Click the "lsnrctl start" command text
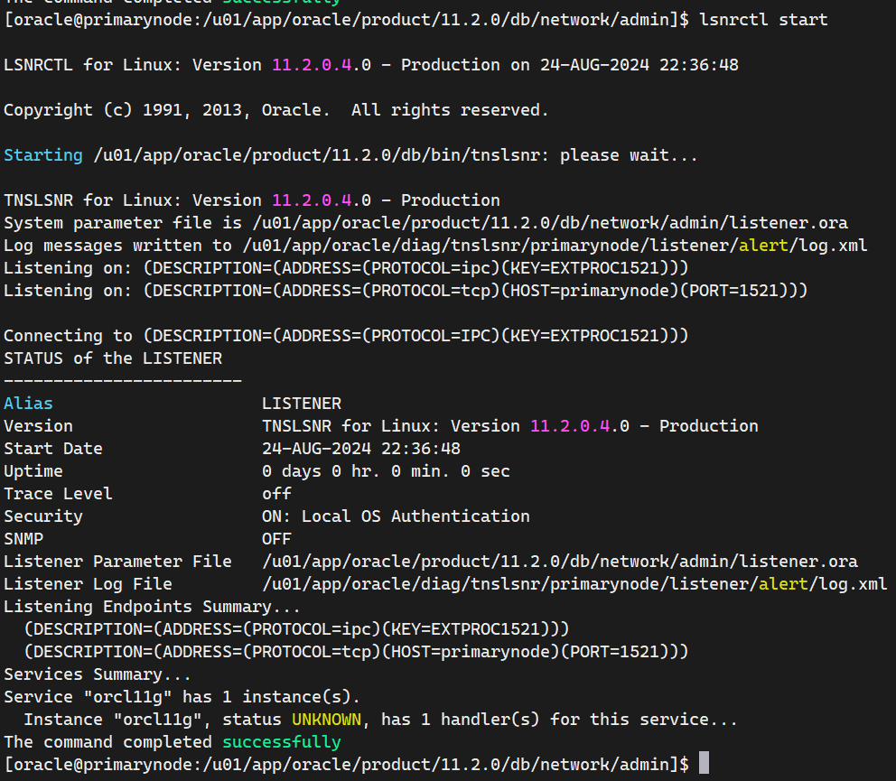 click(x=763, y=19)
